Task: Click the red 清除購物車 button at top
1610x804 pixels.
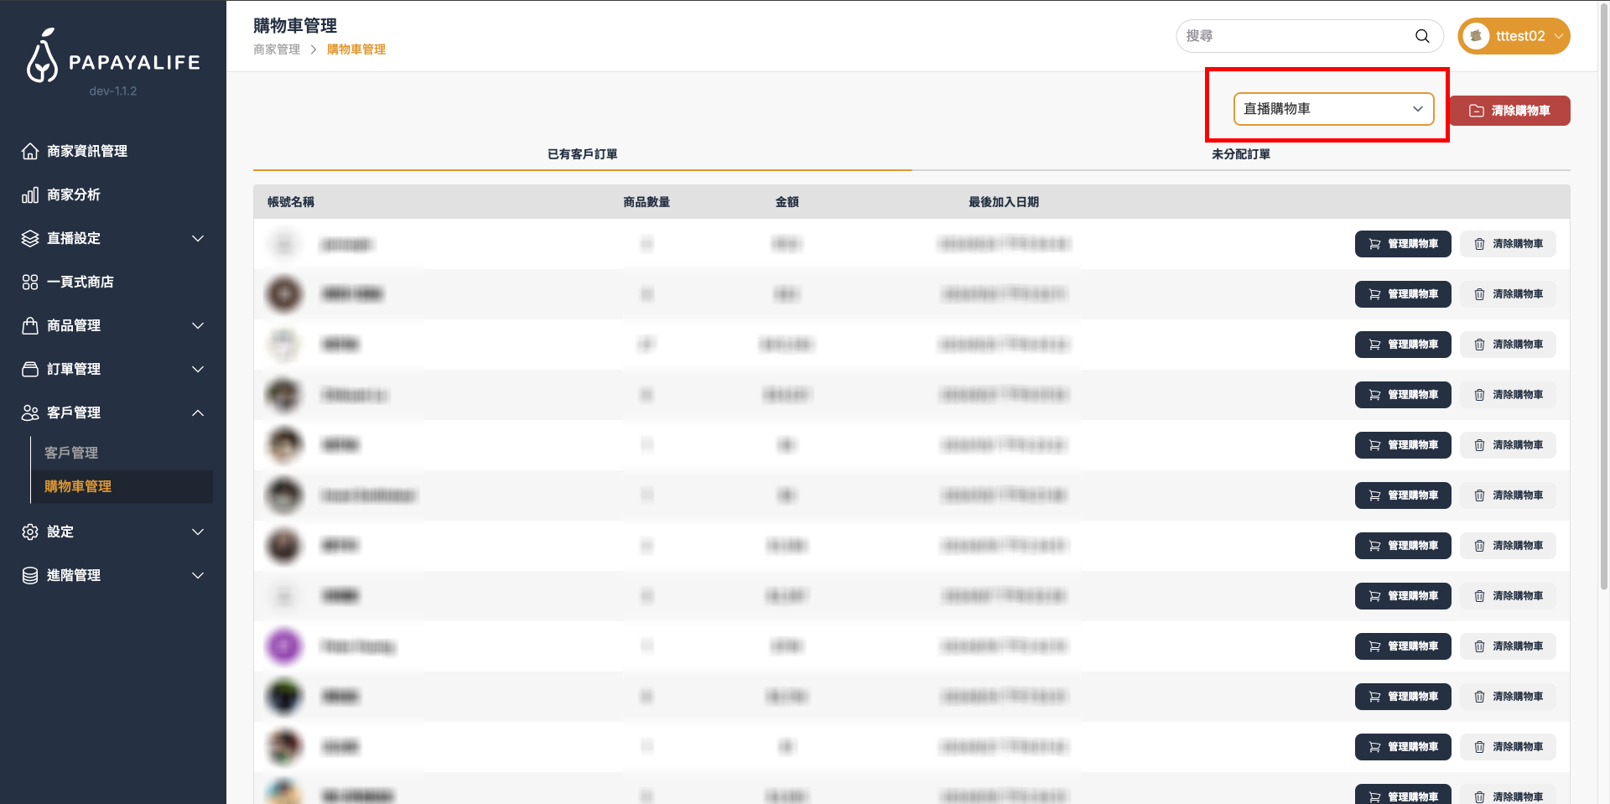Action: pos(1509,111)
